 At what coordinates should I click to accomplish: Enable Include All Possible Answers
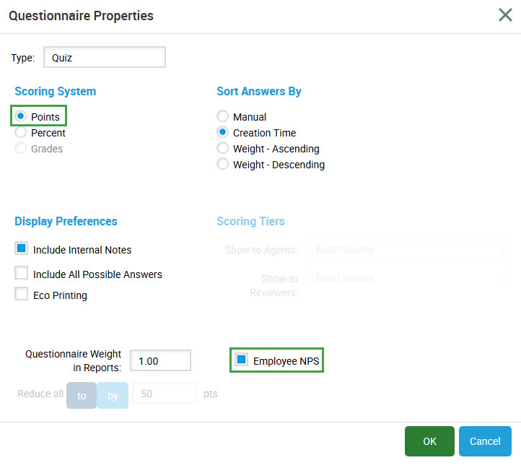(x=22, y=274)
